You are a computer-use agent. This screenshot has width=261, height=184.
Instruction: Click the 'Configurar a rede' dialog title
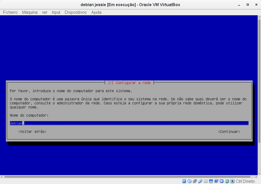click(x=129, y=83)
